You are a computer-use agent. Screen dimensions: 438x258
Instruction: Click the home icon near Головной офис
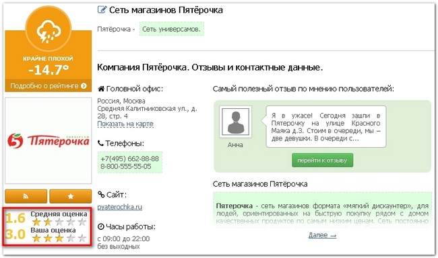(x=101, y=89)
